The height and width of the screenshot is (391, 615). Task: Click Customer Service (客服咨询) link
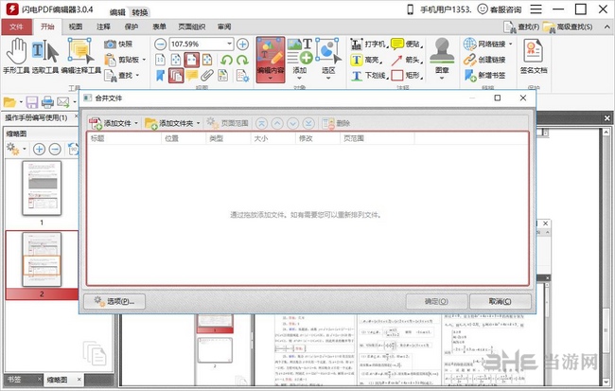(500, 9)
